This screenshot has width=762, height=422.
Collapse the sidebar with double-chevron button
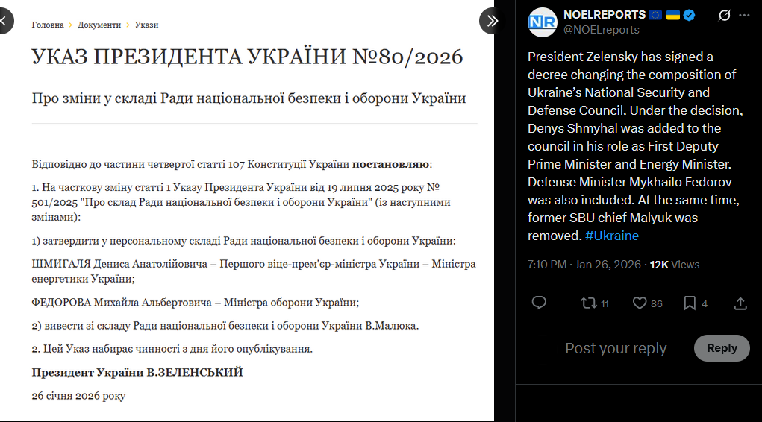tap(492, 21)
